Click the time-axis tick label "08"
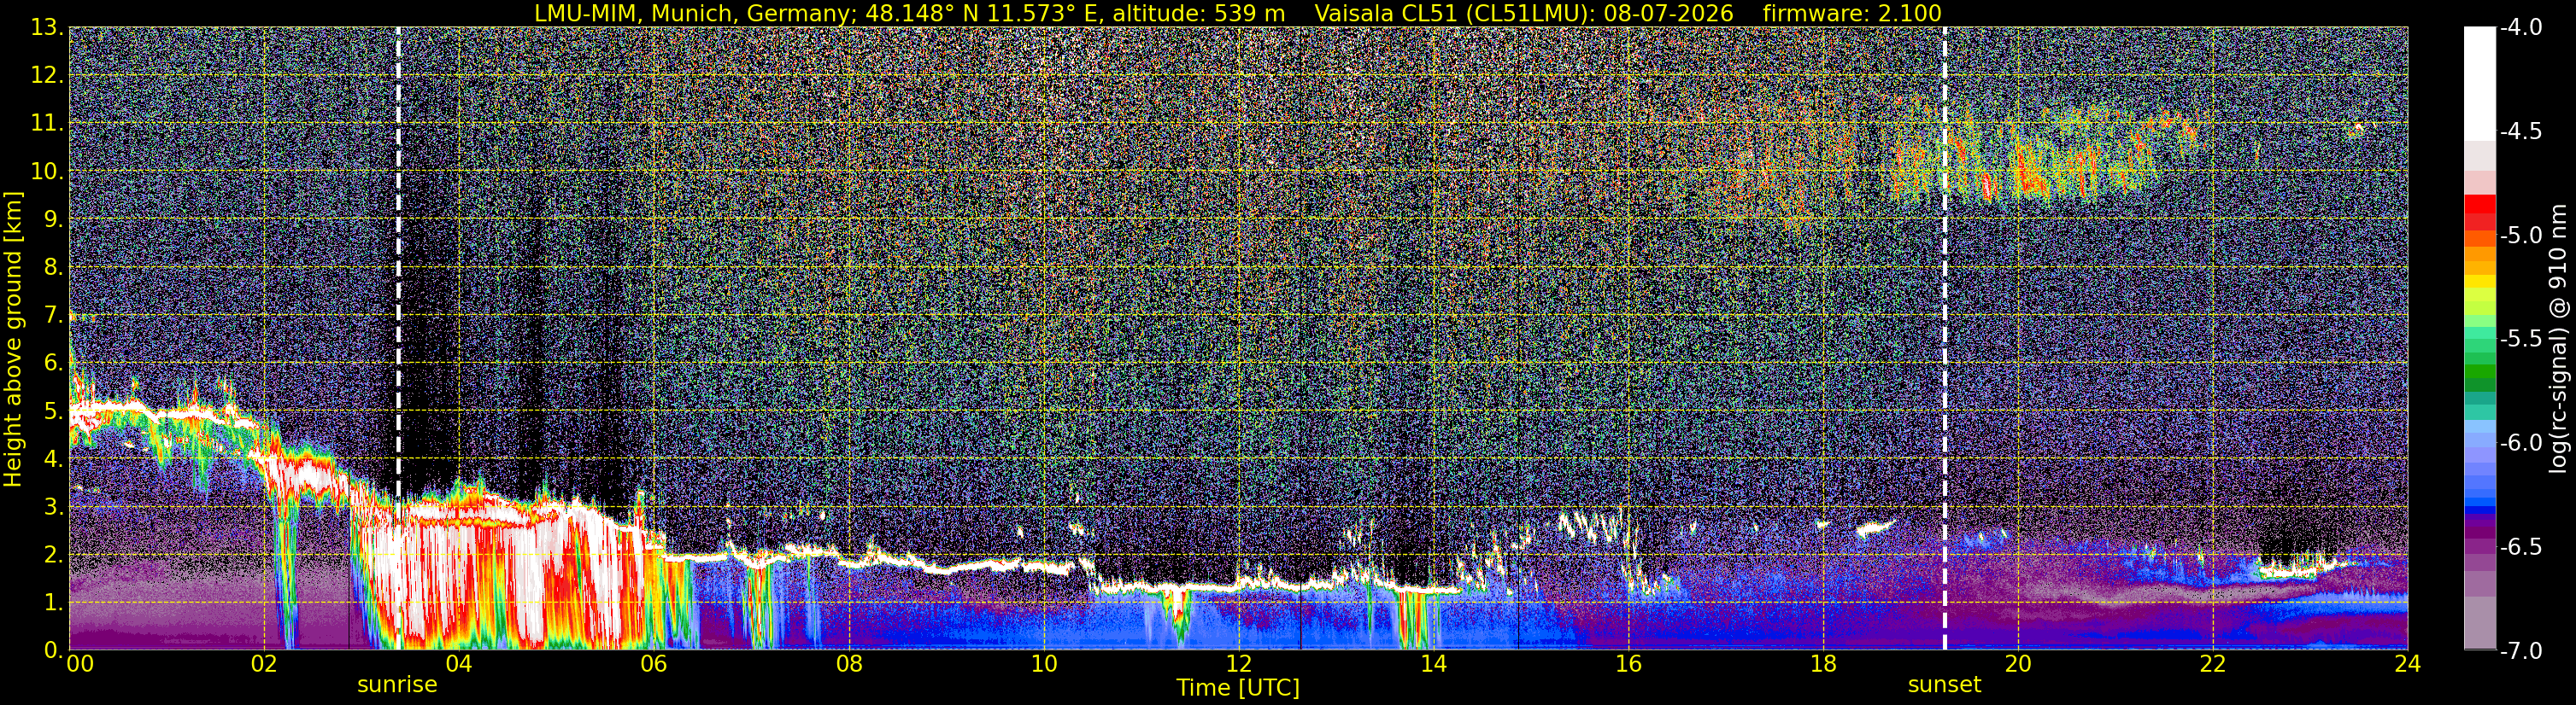Image resolution: width=2576 pixels, height=705 pixels. (x=849, y=664)
